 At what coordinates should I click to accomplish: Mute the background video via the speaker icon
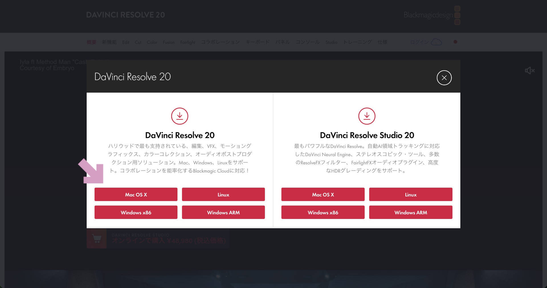pos(529,71)
